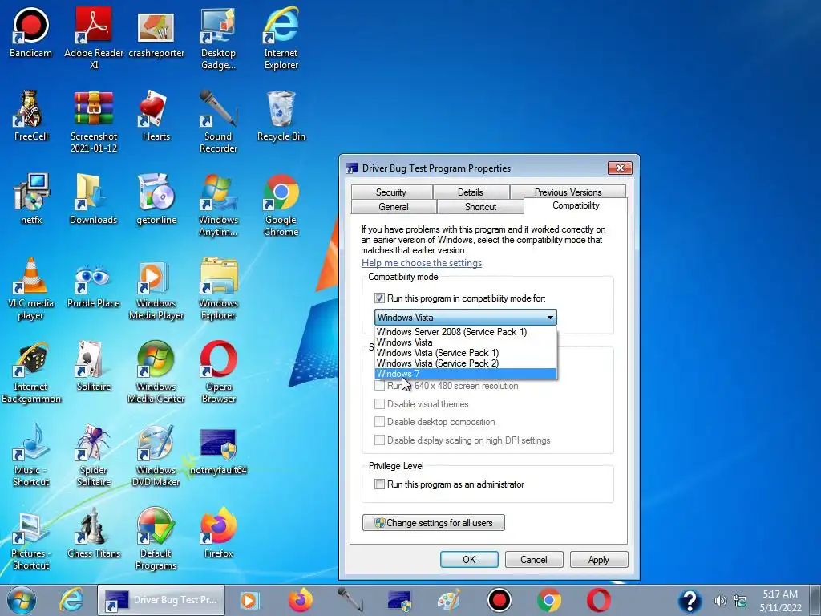The image size is (821, 616).
Task: Check Run this program as an administrator
Action: point(379,484)
